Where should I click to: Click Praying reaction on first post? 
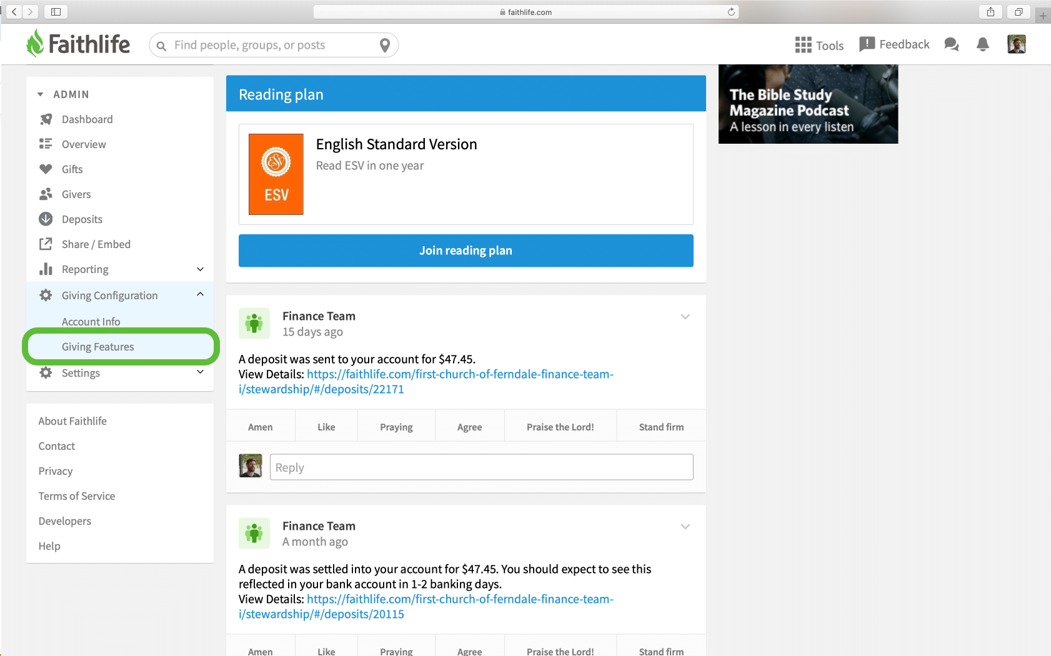coord(396,427)
